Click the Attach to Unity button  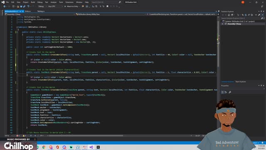pos(71,7)
